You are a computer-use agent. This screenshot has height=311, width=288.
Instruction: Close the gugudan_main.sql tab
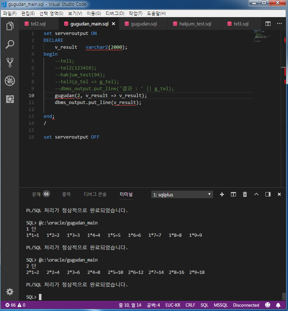coord(113,24)
